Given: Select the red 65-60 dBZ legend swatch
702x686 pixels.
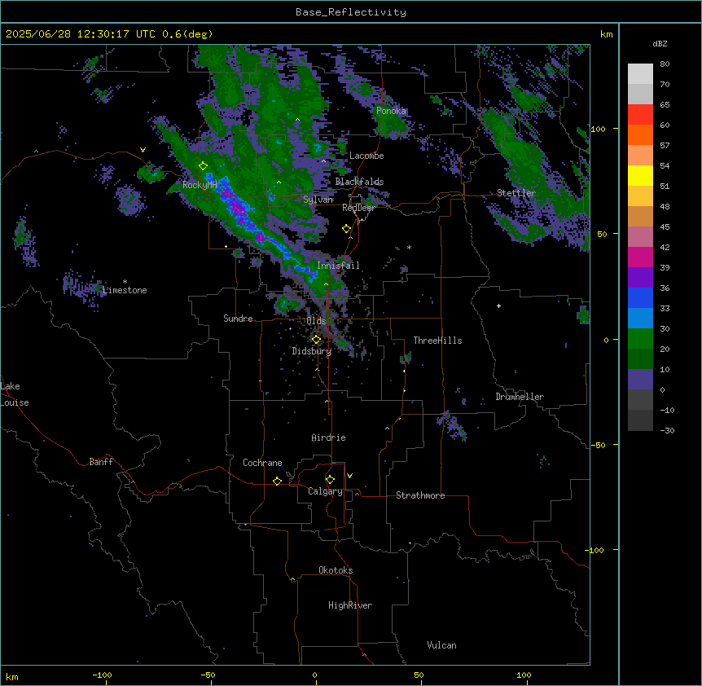Looking at the screenshot, I should (640, 115).
